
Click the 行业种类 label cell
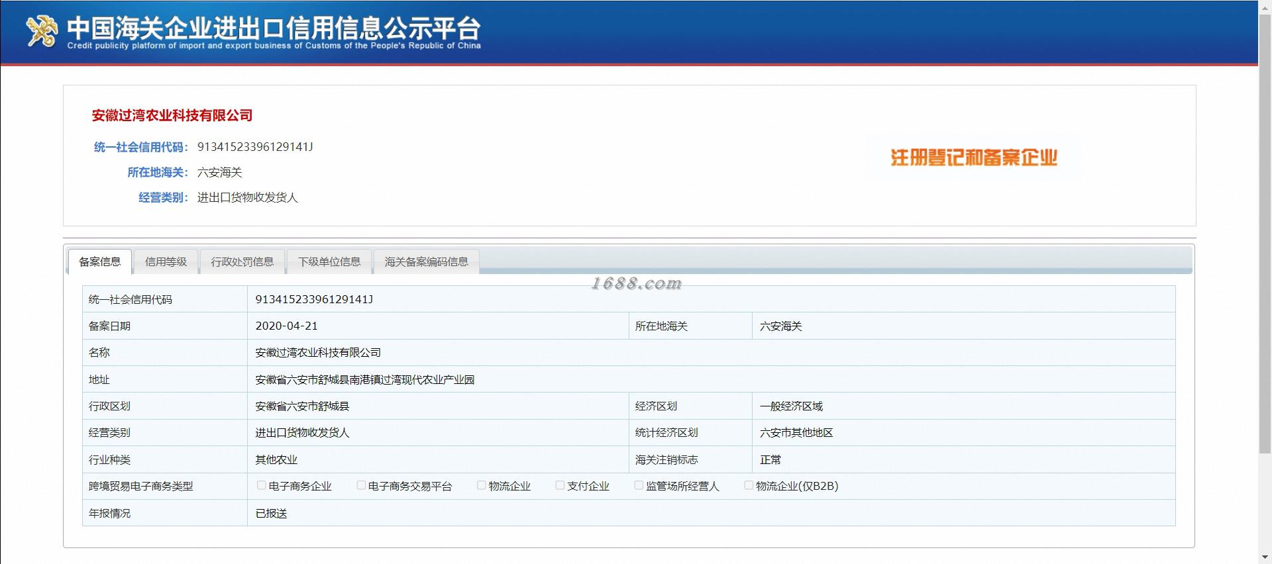[165, 459]
